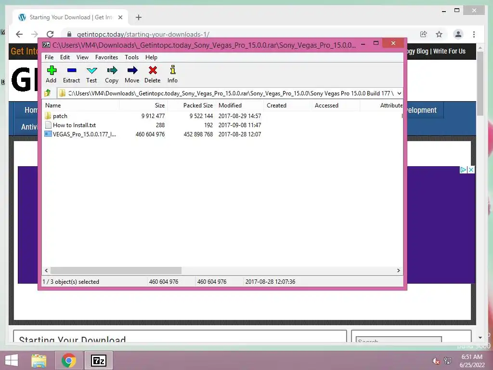Open the Chrome profile avatar
Viewport: 493px width, 370px height.
[x=458, y=34]
